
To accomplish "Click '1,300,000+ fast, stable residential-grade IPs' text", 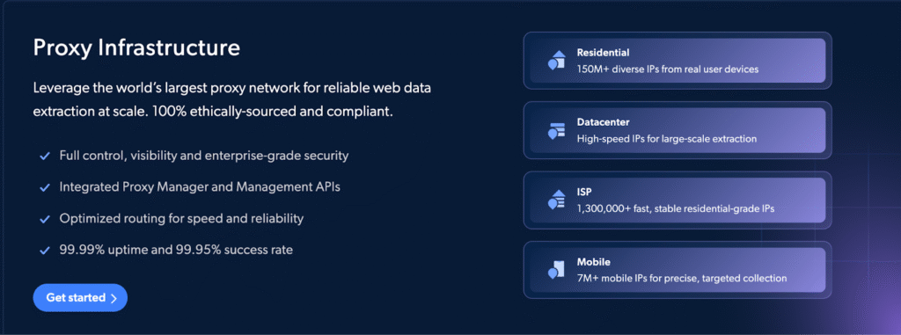I will click(x=676, y=208).
